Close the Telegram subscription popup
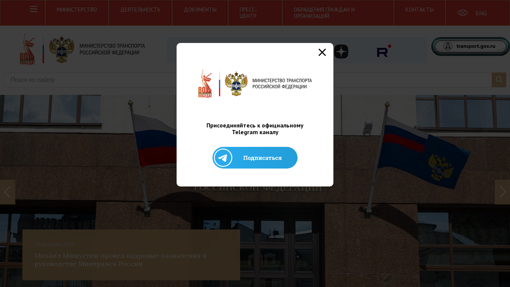The width and height of the screenshot is (510, 287). tap(322, 52)
